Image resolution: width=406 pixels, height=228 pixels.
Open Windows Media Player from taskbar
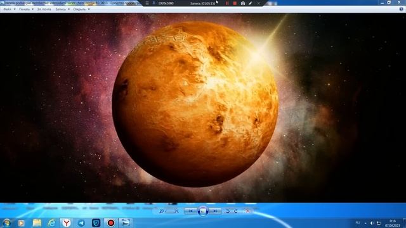point(22,223)
